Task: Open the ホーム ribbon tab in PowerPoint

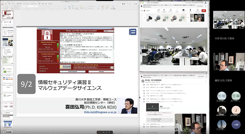Action: [2, 3]
